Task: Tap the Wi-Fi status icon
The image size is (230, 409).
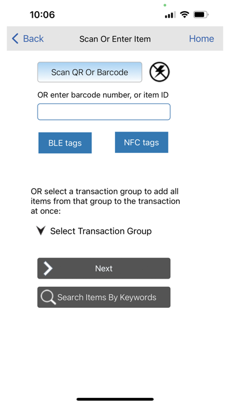Action: (184, 15)
